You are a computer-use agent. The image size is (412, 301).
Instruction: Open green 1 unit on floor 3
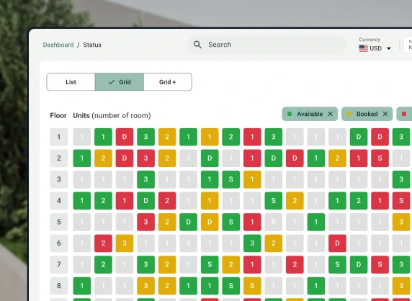tap(210, 179)
